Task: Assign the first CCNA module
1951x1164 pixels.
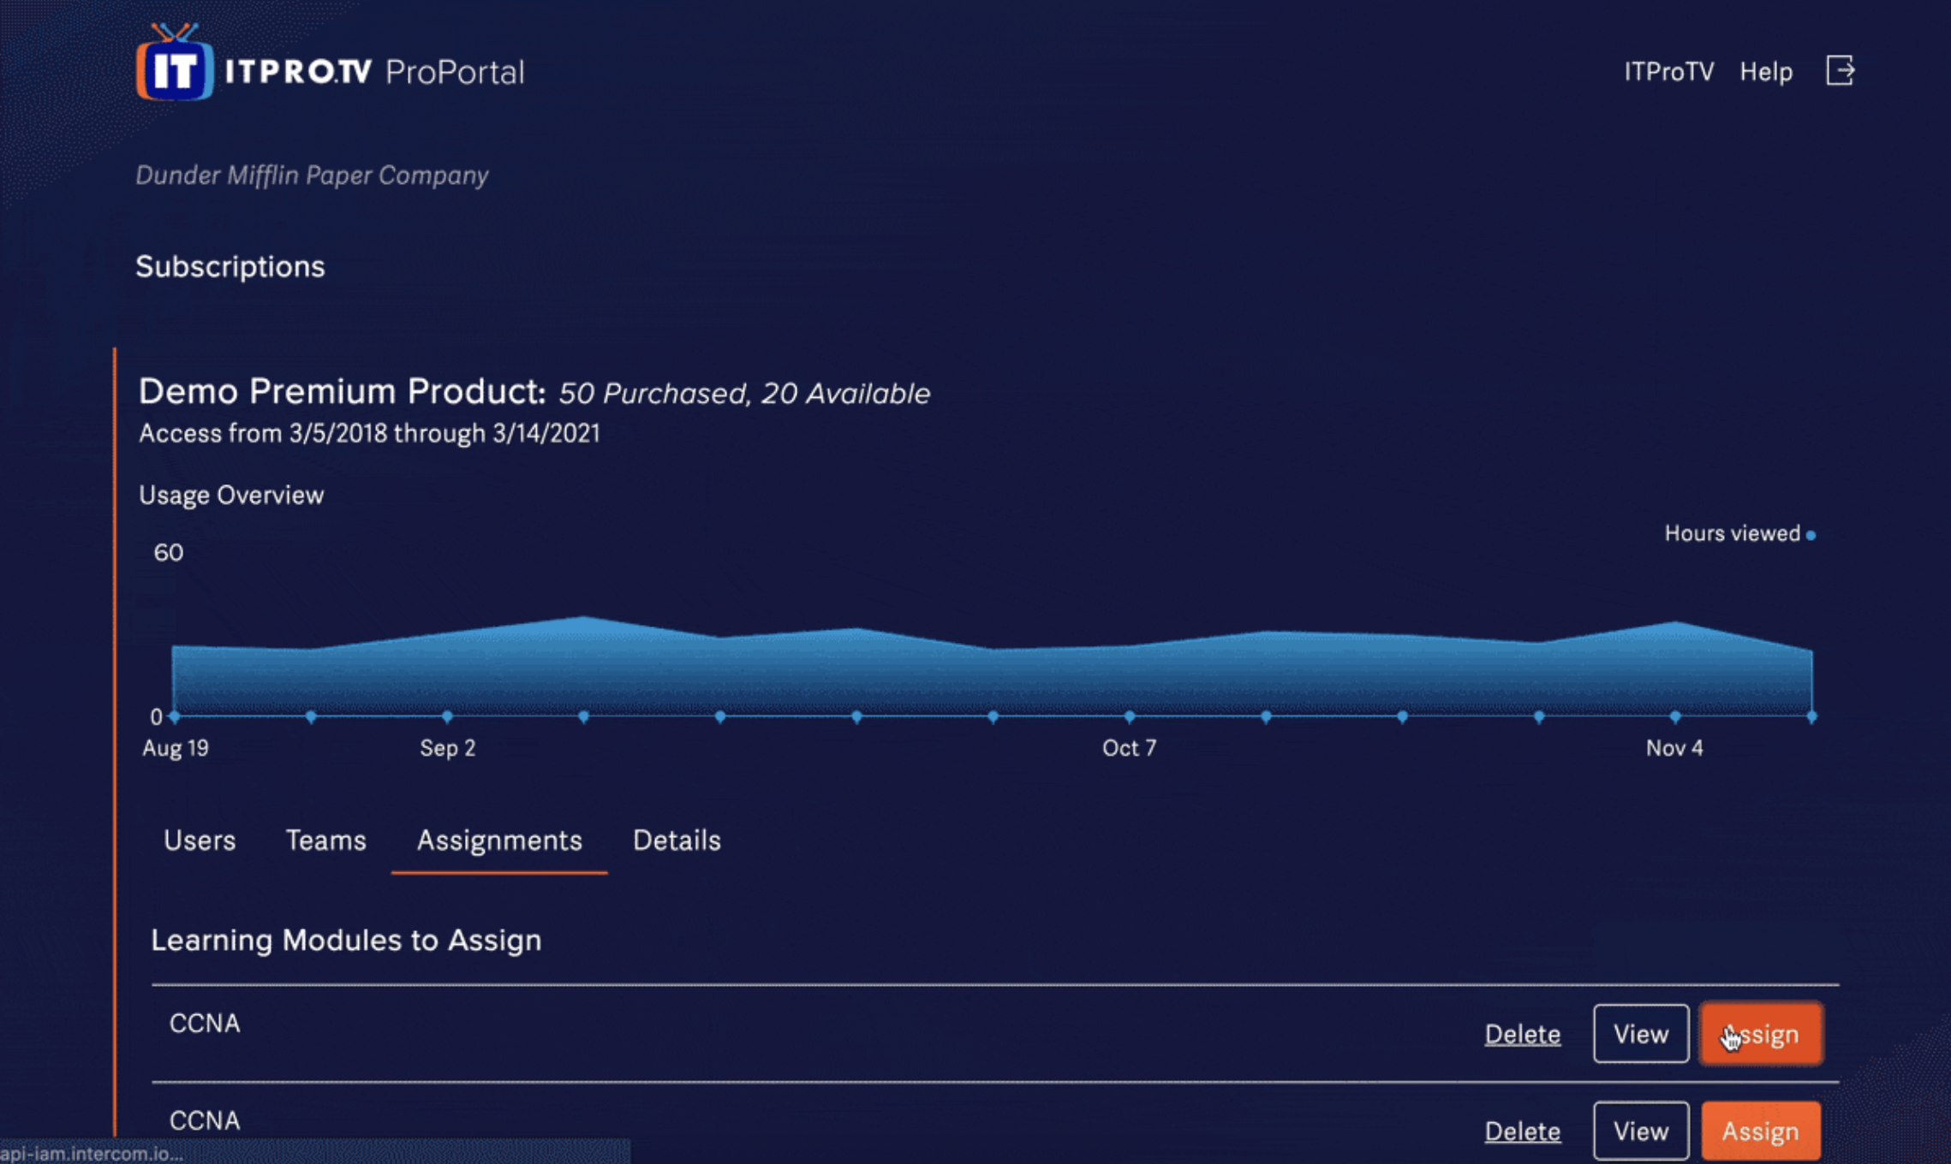Action: 1761,1034
